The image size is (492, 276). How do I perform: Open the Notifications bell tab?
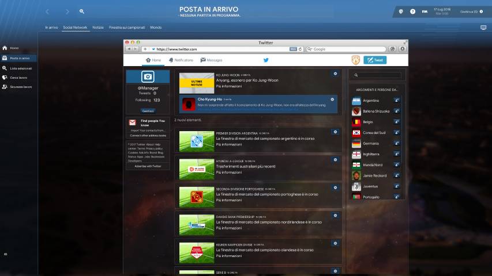(x=181, y=60)
